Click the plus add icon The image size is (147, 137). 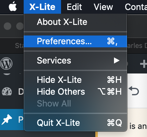[144, 64]
